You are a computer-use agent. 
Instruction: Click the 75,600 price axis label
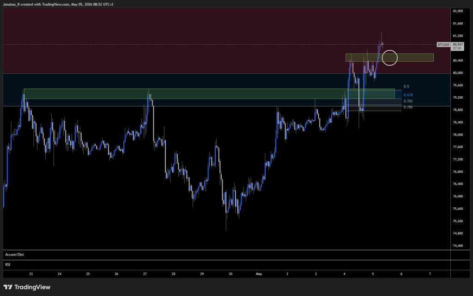[458, 209]
